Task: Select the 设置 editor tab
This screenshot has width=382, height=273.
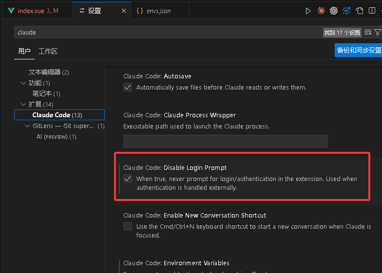Action: [x=101, y=11]
